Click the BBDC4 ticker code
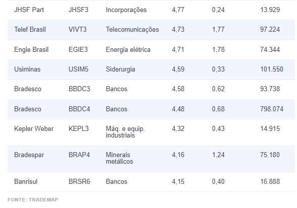The width and height of the screenshot is (297, 208). (79, 109)
